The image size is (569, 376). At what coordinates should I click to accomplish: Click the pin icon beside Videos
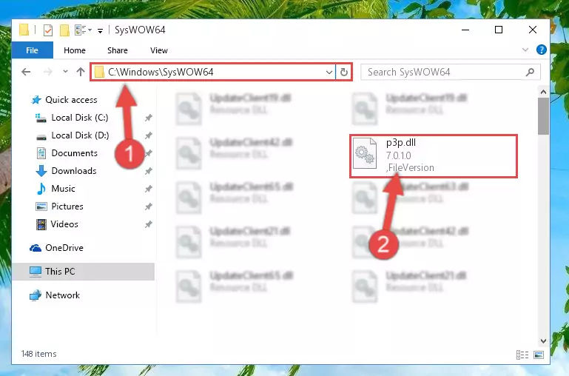point(148,224)
